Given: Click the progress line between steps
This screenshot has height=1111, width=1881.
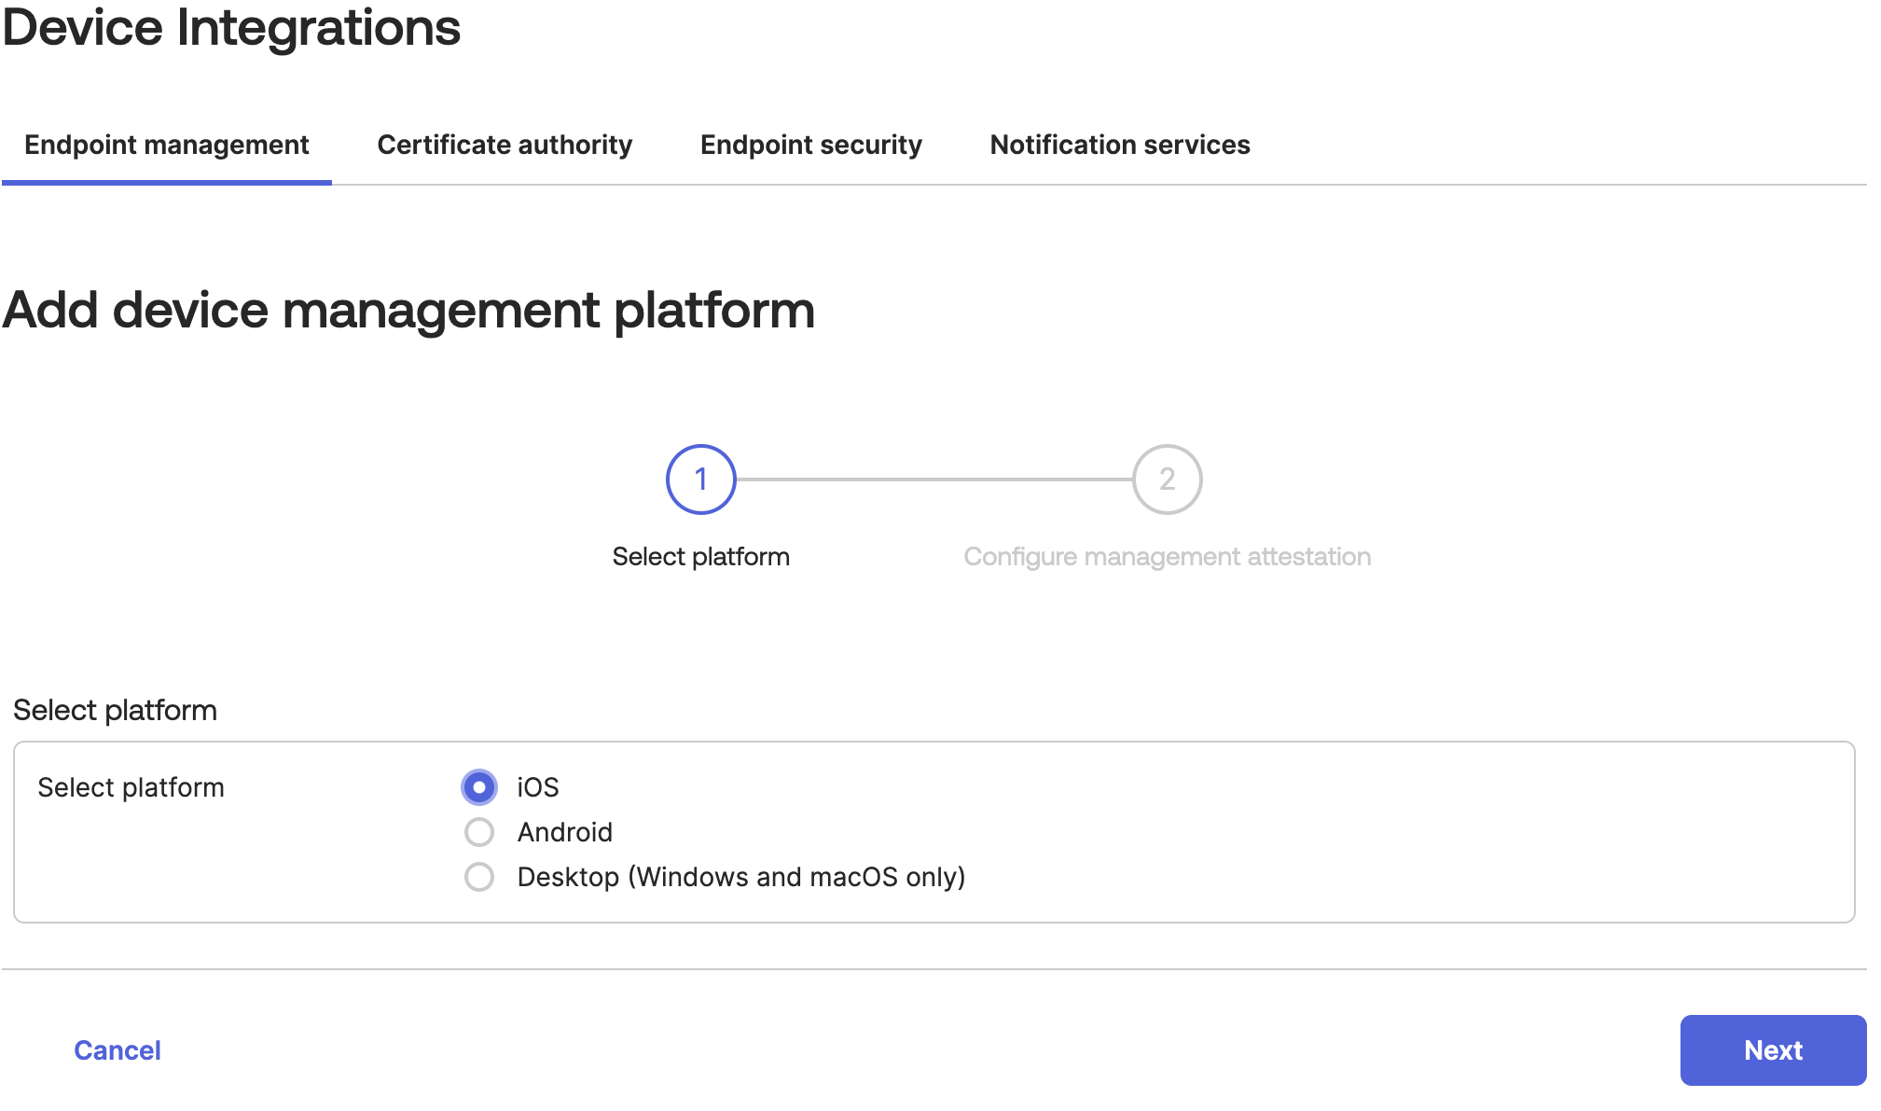Looking at the screenshot, I should pyautogui.click(x=934, y=479).
